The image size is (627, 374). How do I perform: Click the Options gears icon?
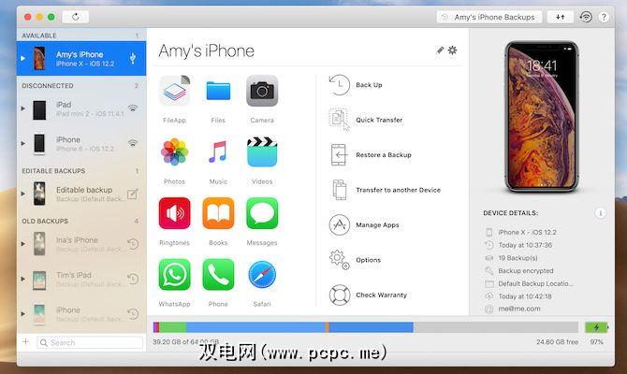[339, 260]
